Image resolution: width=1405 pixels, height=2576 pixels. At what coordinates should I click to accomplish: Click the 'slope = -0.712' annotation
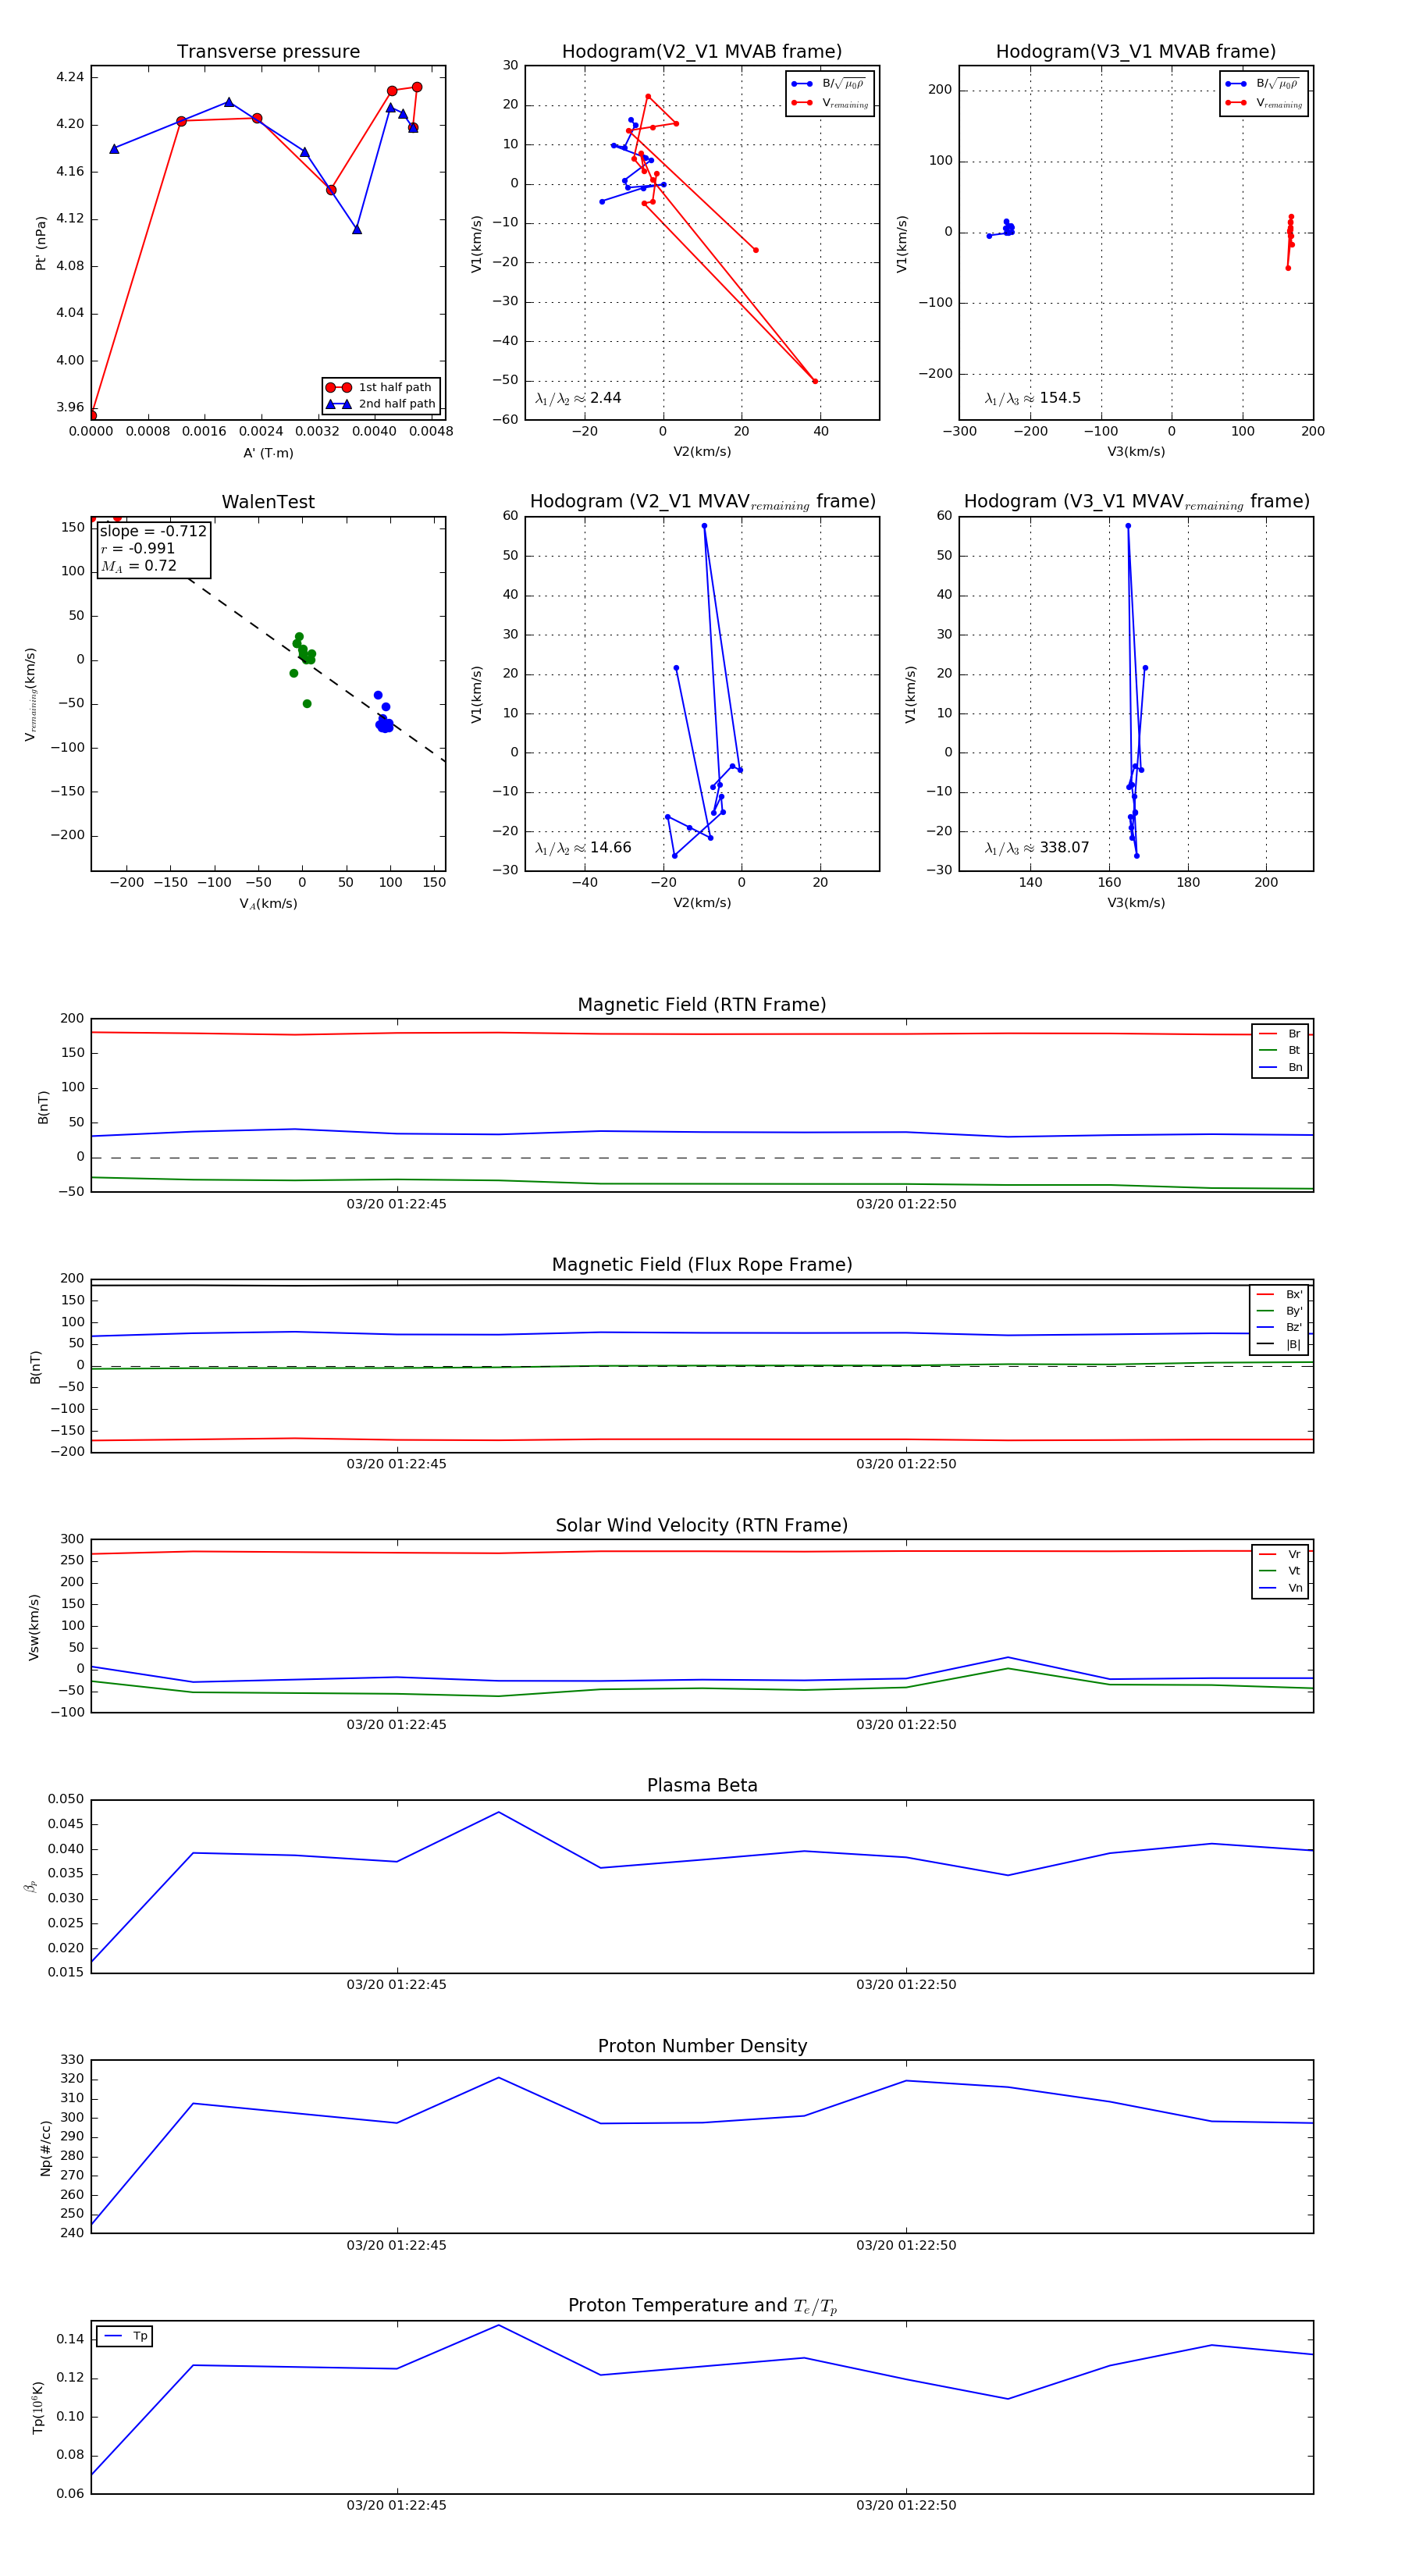tap(153, 531)
